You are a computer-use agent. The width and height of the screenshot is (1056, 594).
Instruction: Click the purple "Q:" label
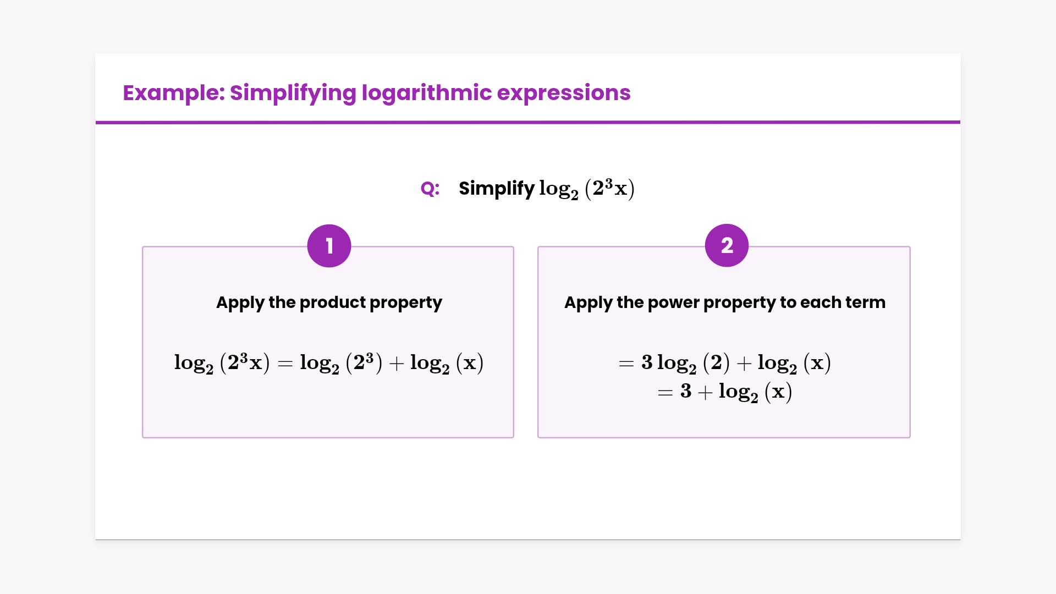[430, 189]
